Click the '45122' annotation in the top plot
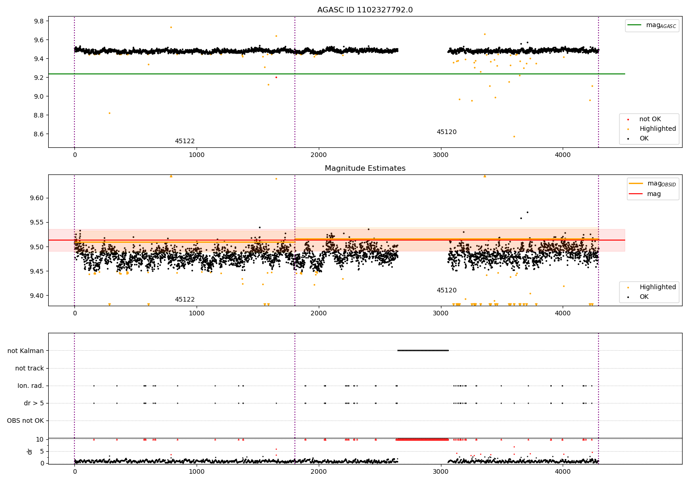The image size is (689, 482). 185,141
